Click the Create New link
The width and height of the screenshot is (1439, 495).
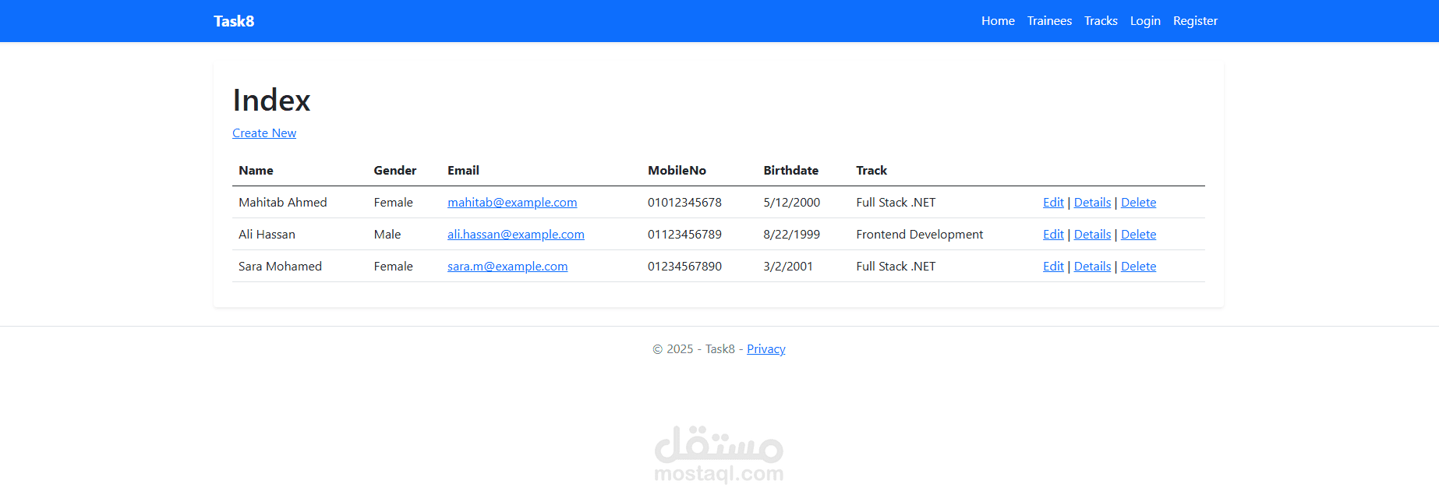click(x=264, y=133)
